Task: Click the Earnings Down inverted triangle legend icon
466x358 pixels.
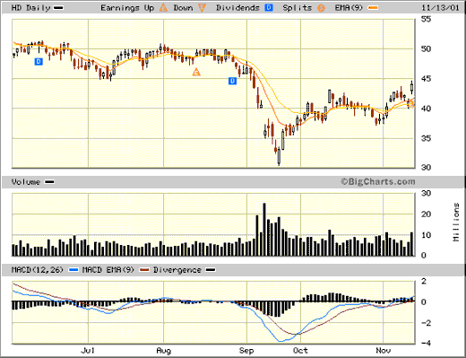Action: coord(202,8)
